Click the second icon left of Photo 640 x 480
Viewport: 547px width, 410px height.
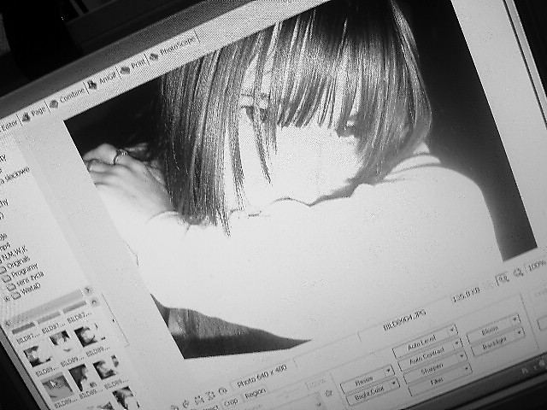[x=211, y=395]
